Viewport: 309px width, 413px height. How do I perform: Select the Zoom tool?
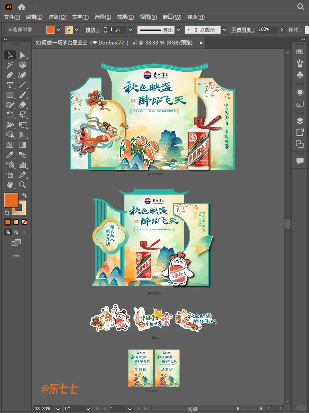[x=23, y=185]
